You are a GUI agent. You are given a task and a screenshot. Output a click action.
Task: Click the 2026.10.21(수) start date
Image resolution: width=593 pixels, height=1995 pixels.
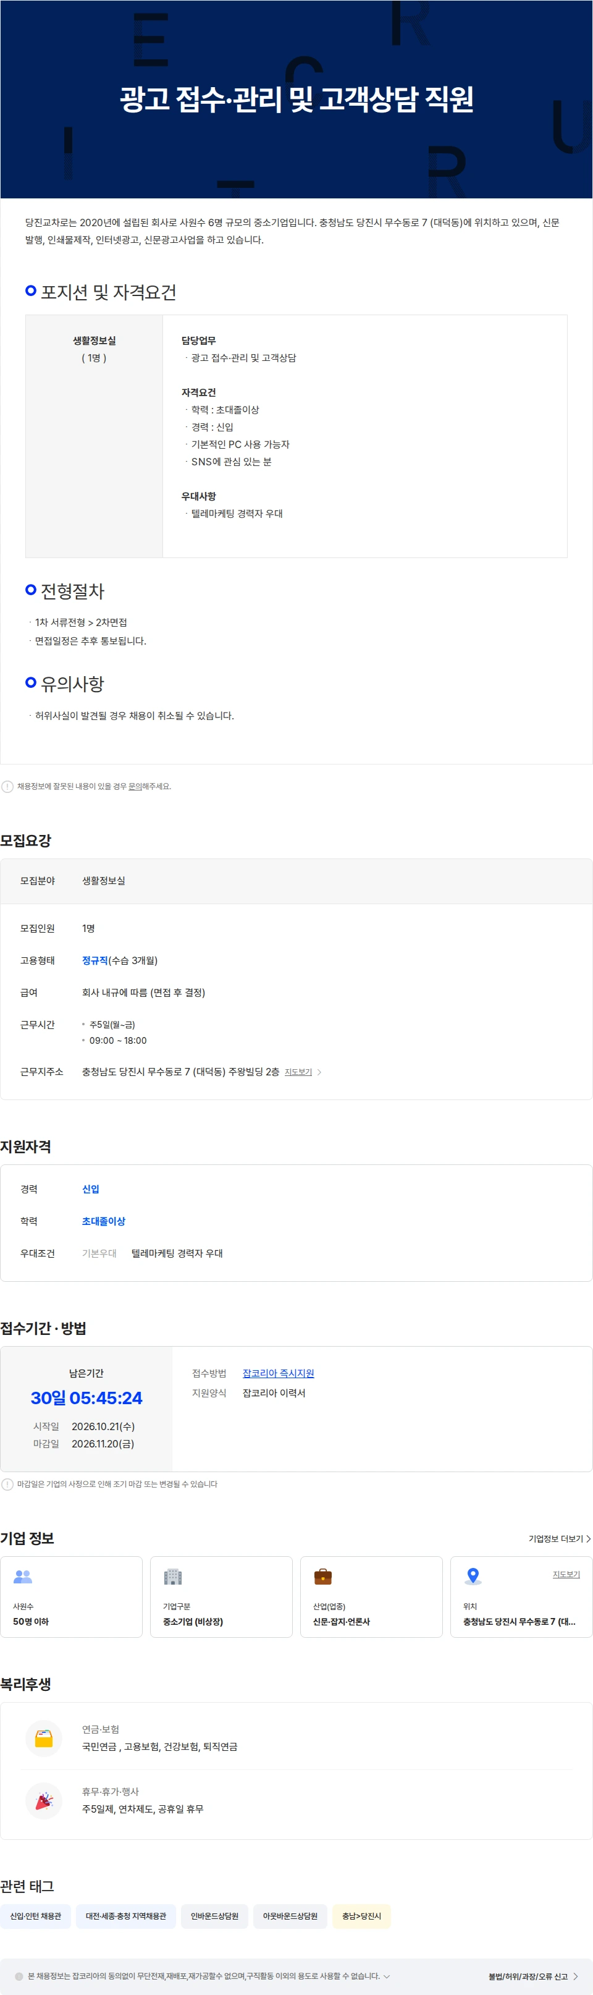tap(103, 1426)
